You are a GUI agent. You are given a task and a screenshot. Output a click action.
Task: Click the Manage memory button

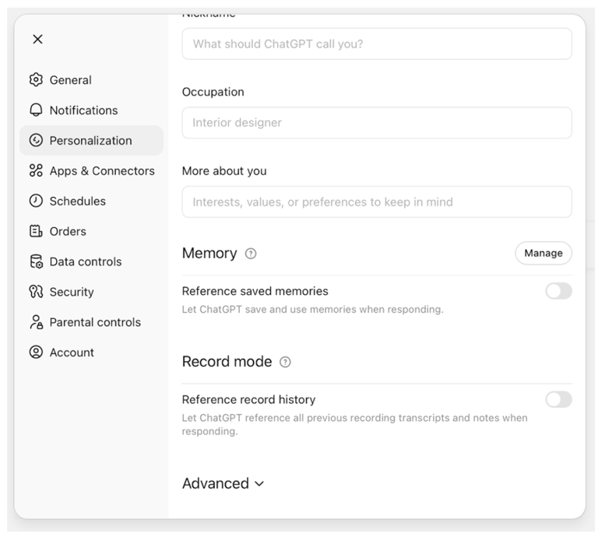543,253
